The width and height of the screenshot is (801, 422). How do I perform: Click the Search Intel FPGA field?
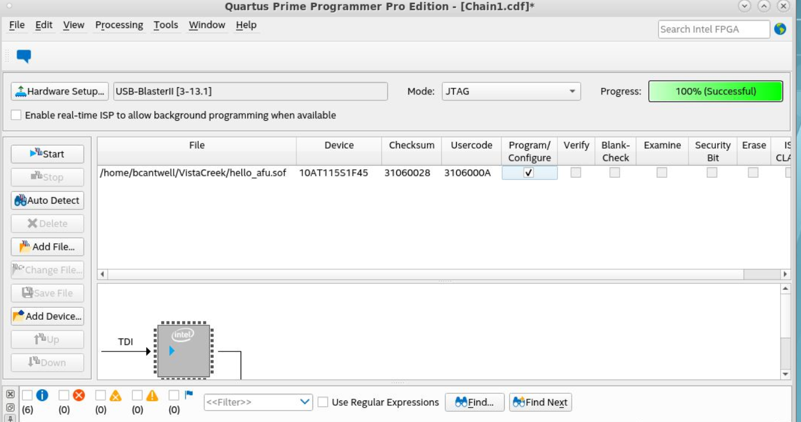[712, 29]
